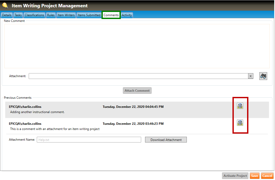Viewport: 275px width, 180px height.
Task: Select the Rules tab
Action: (x=51, y=15)
